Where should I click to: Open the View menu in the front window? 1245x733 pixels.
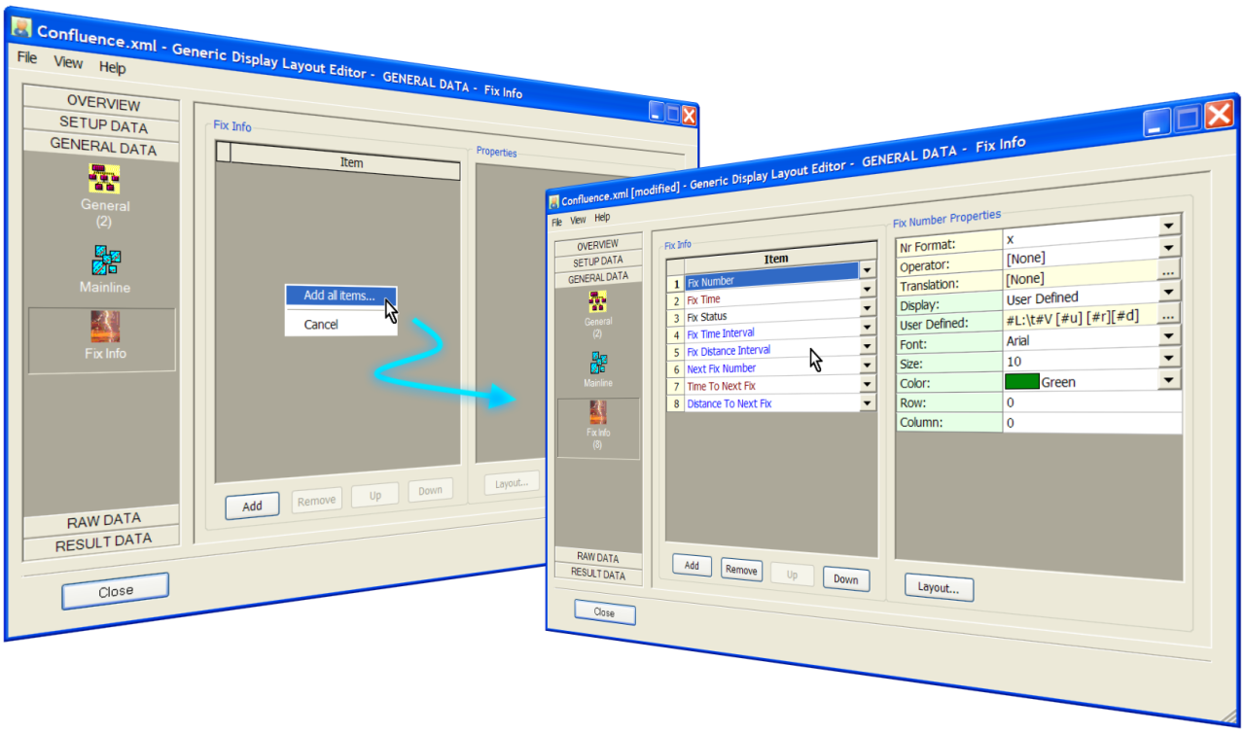[578, 220]
